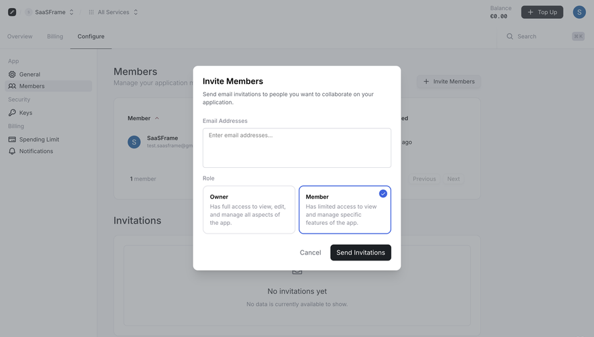Click the grid icon beside All Services
The width and height of the screenshot is (594, 337).
(x=91, y=12)
